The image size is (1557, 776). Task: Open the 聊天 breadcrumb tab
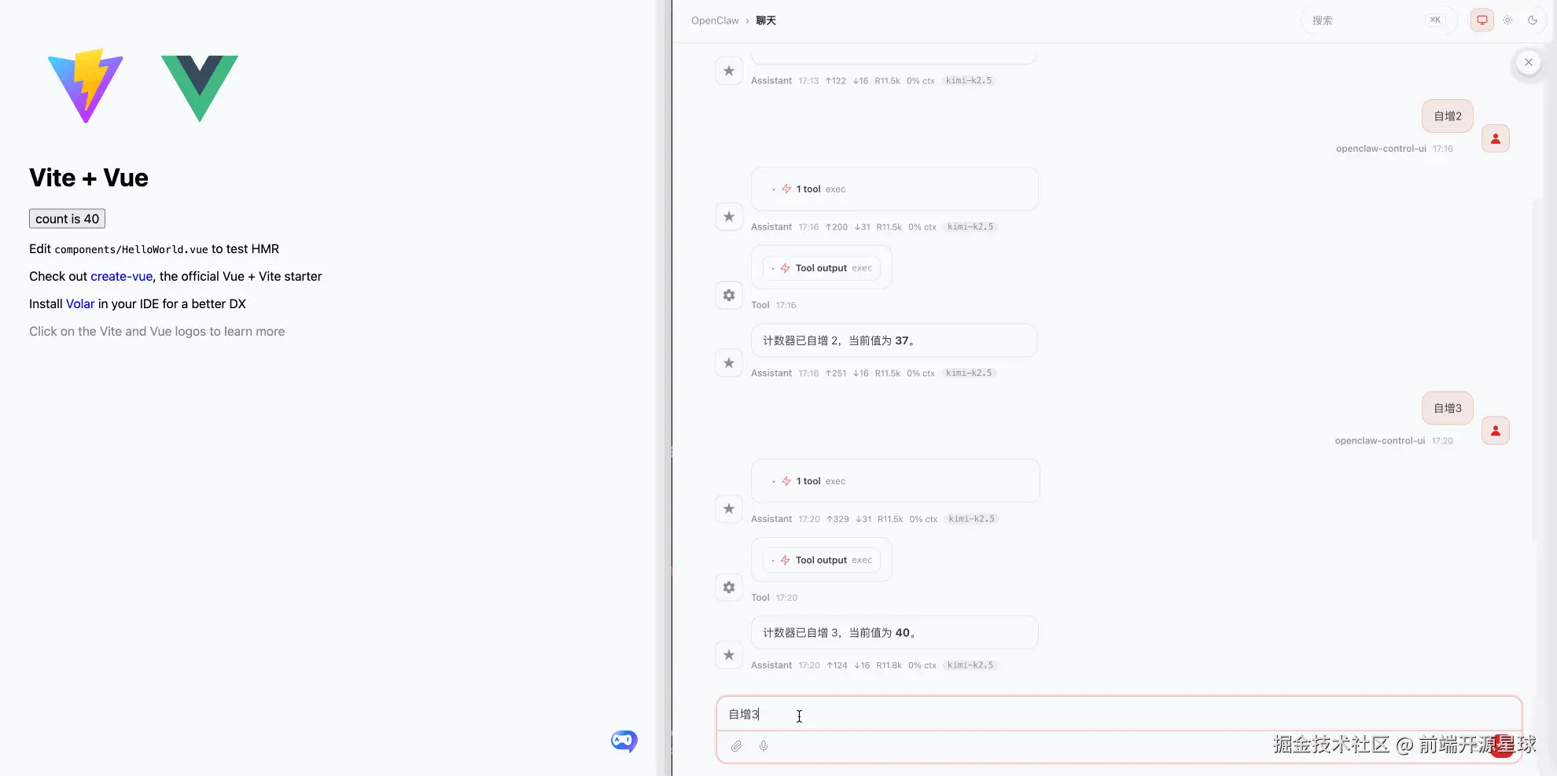click(x=765, y=20)
